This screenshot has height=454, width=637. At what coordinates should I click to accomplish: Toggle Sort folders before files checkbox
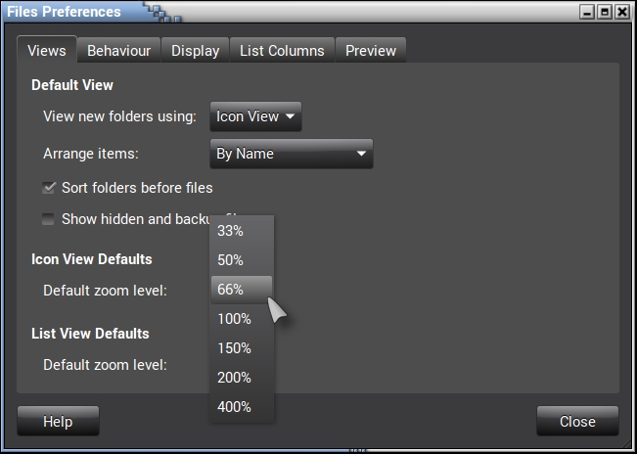pyautogui.click(x=48, y=188)
